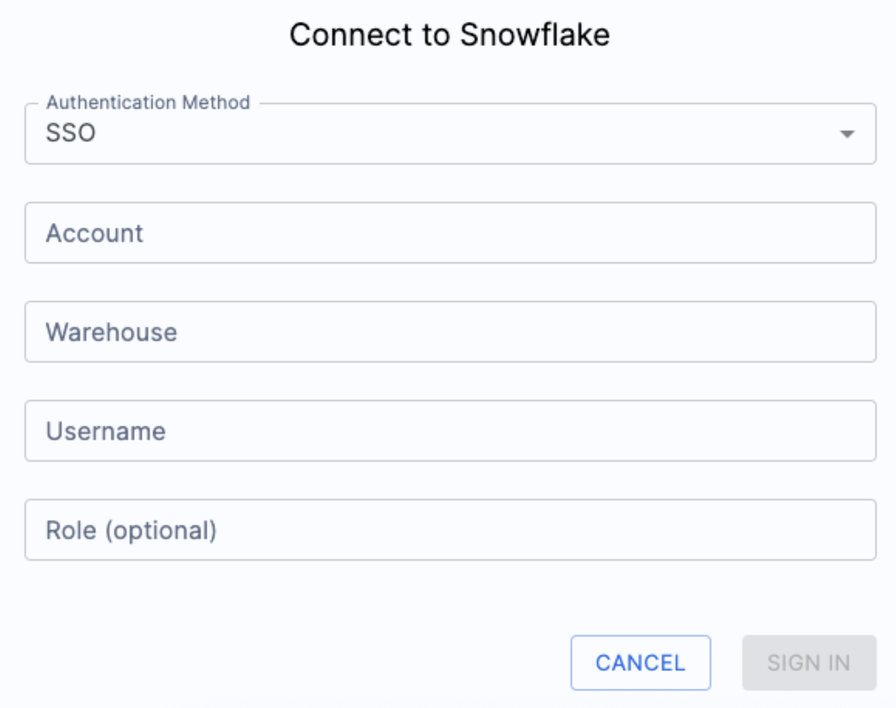
Task: Click the Connect to Snowflake title
Action: [450, 34]
